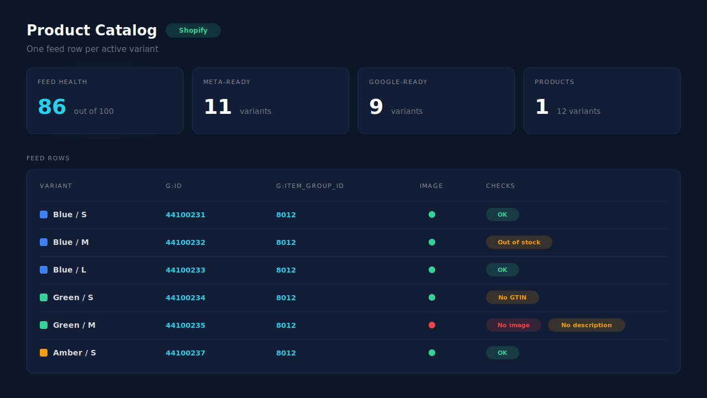Image resolution: width=707 pixels, height=398 pixels.
Task: Click the Google-Ready variants card
Action: pos(436,101)
